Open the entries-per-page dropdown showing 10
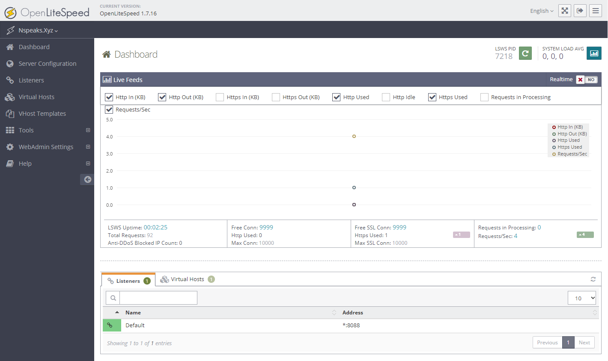 coord(581,298)
